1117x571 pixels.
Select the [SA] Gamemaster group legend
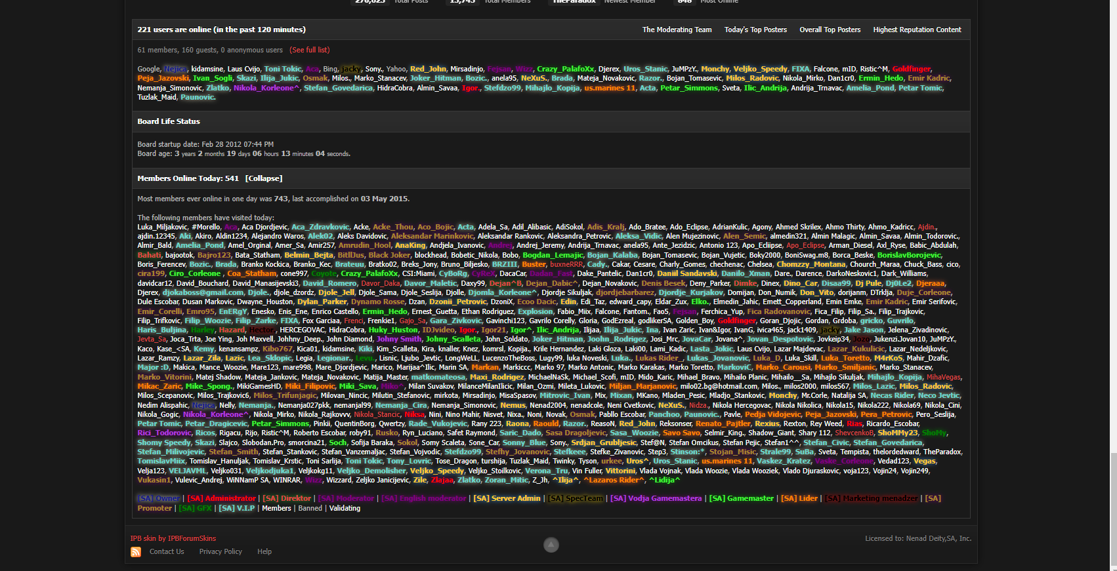tap(742, 498)
